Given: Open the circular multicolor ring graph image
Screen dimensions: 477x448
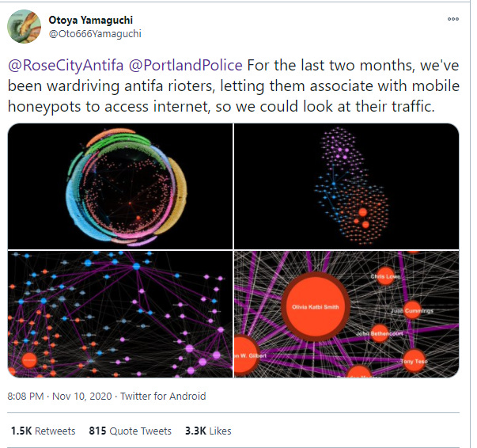Looking at the screenshot, I should pos(119,185).
